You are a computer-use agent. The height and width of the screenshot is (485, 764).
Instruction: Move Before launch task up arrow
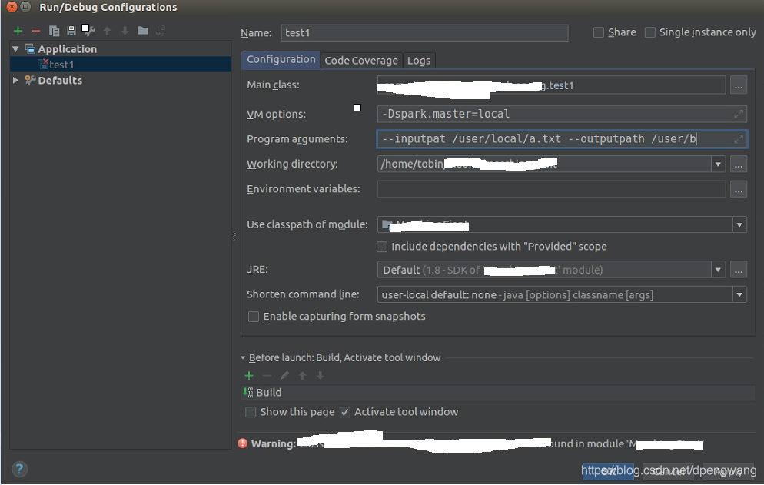click(303, 375)
